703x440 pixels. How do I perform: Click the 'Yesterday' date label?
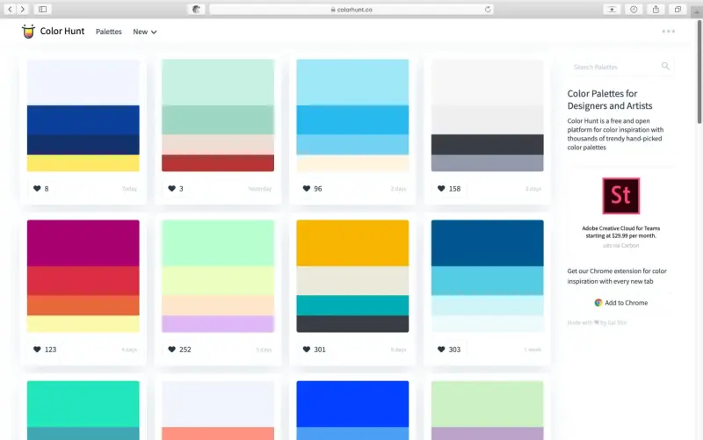(259, 189)
